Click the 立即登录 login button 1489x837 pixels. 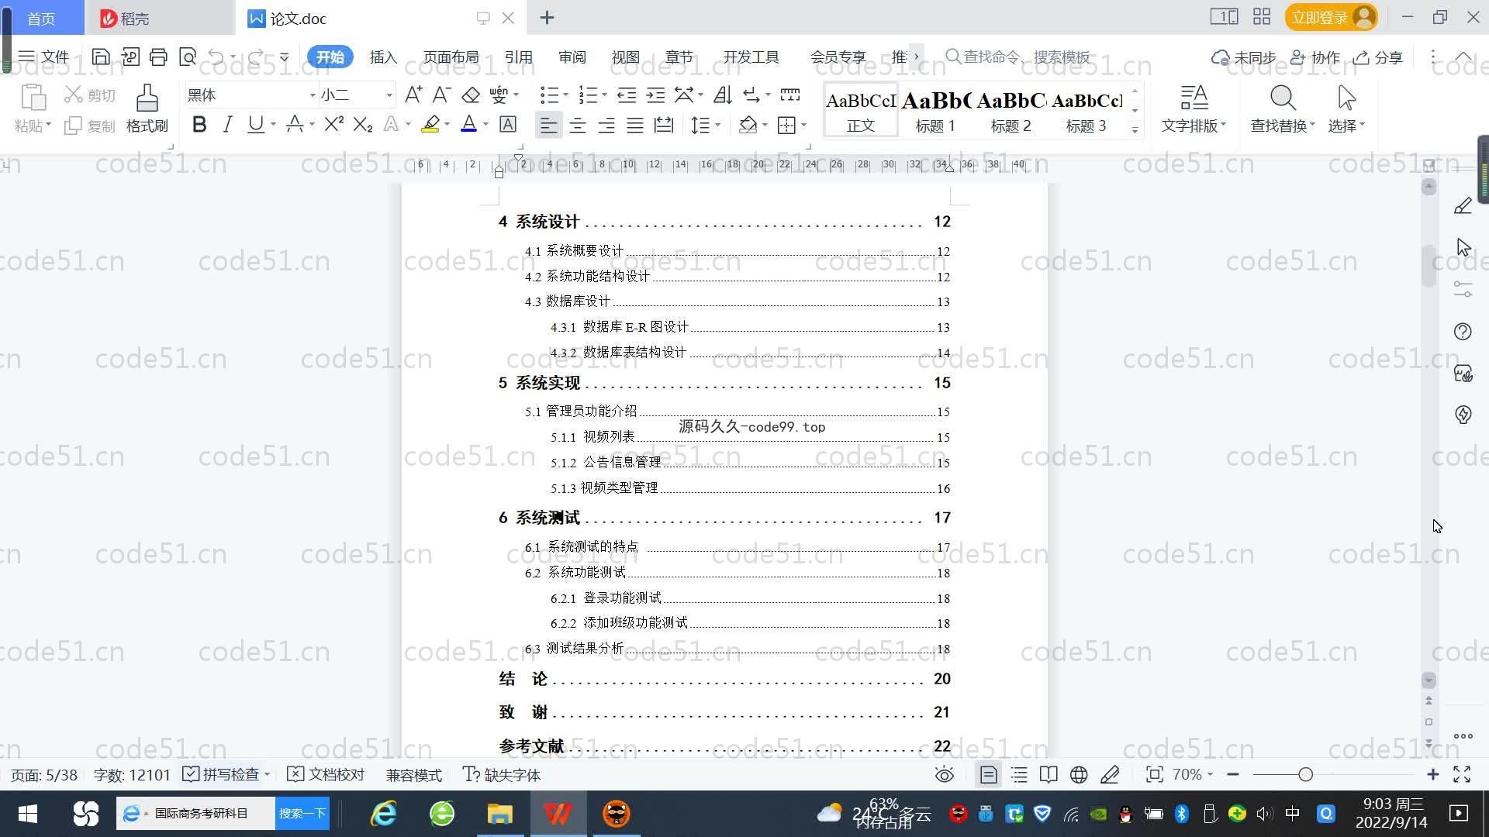point(1331,17)
